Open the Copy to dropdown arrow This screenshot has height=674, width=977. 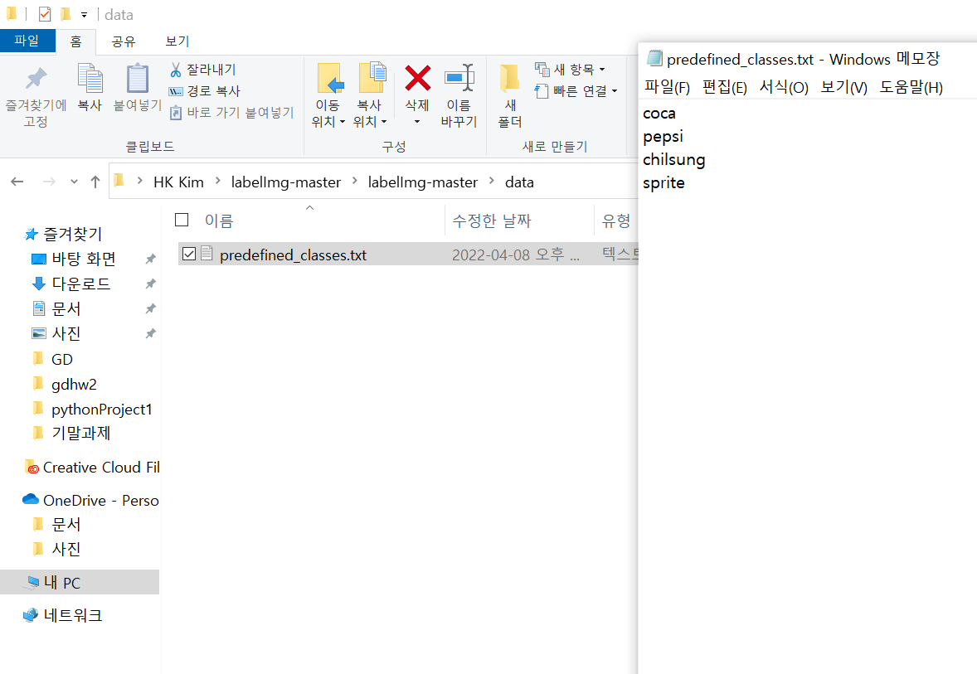click(384, 122)
